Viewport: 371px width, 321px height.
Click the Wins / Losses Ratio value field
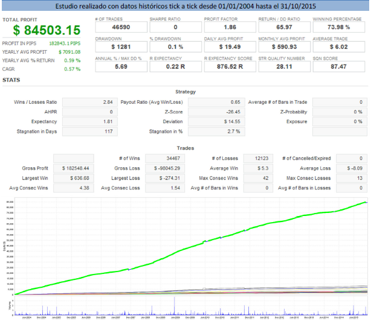pyautogui.click(x=91, y=103)
